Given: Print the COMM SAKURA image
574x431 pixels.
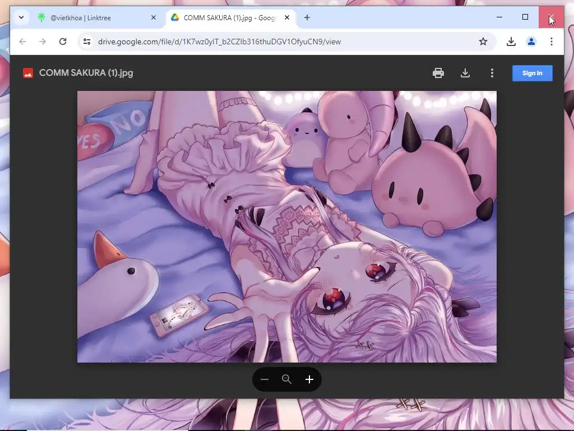Looking at the screenshot, I should point(438,73).
